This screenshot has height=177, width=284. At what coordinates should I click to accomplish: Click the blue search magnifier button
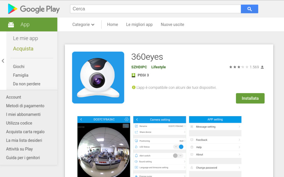[x=249, y=9]
